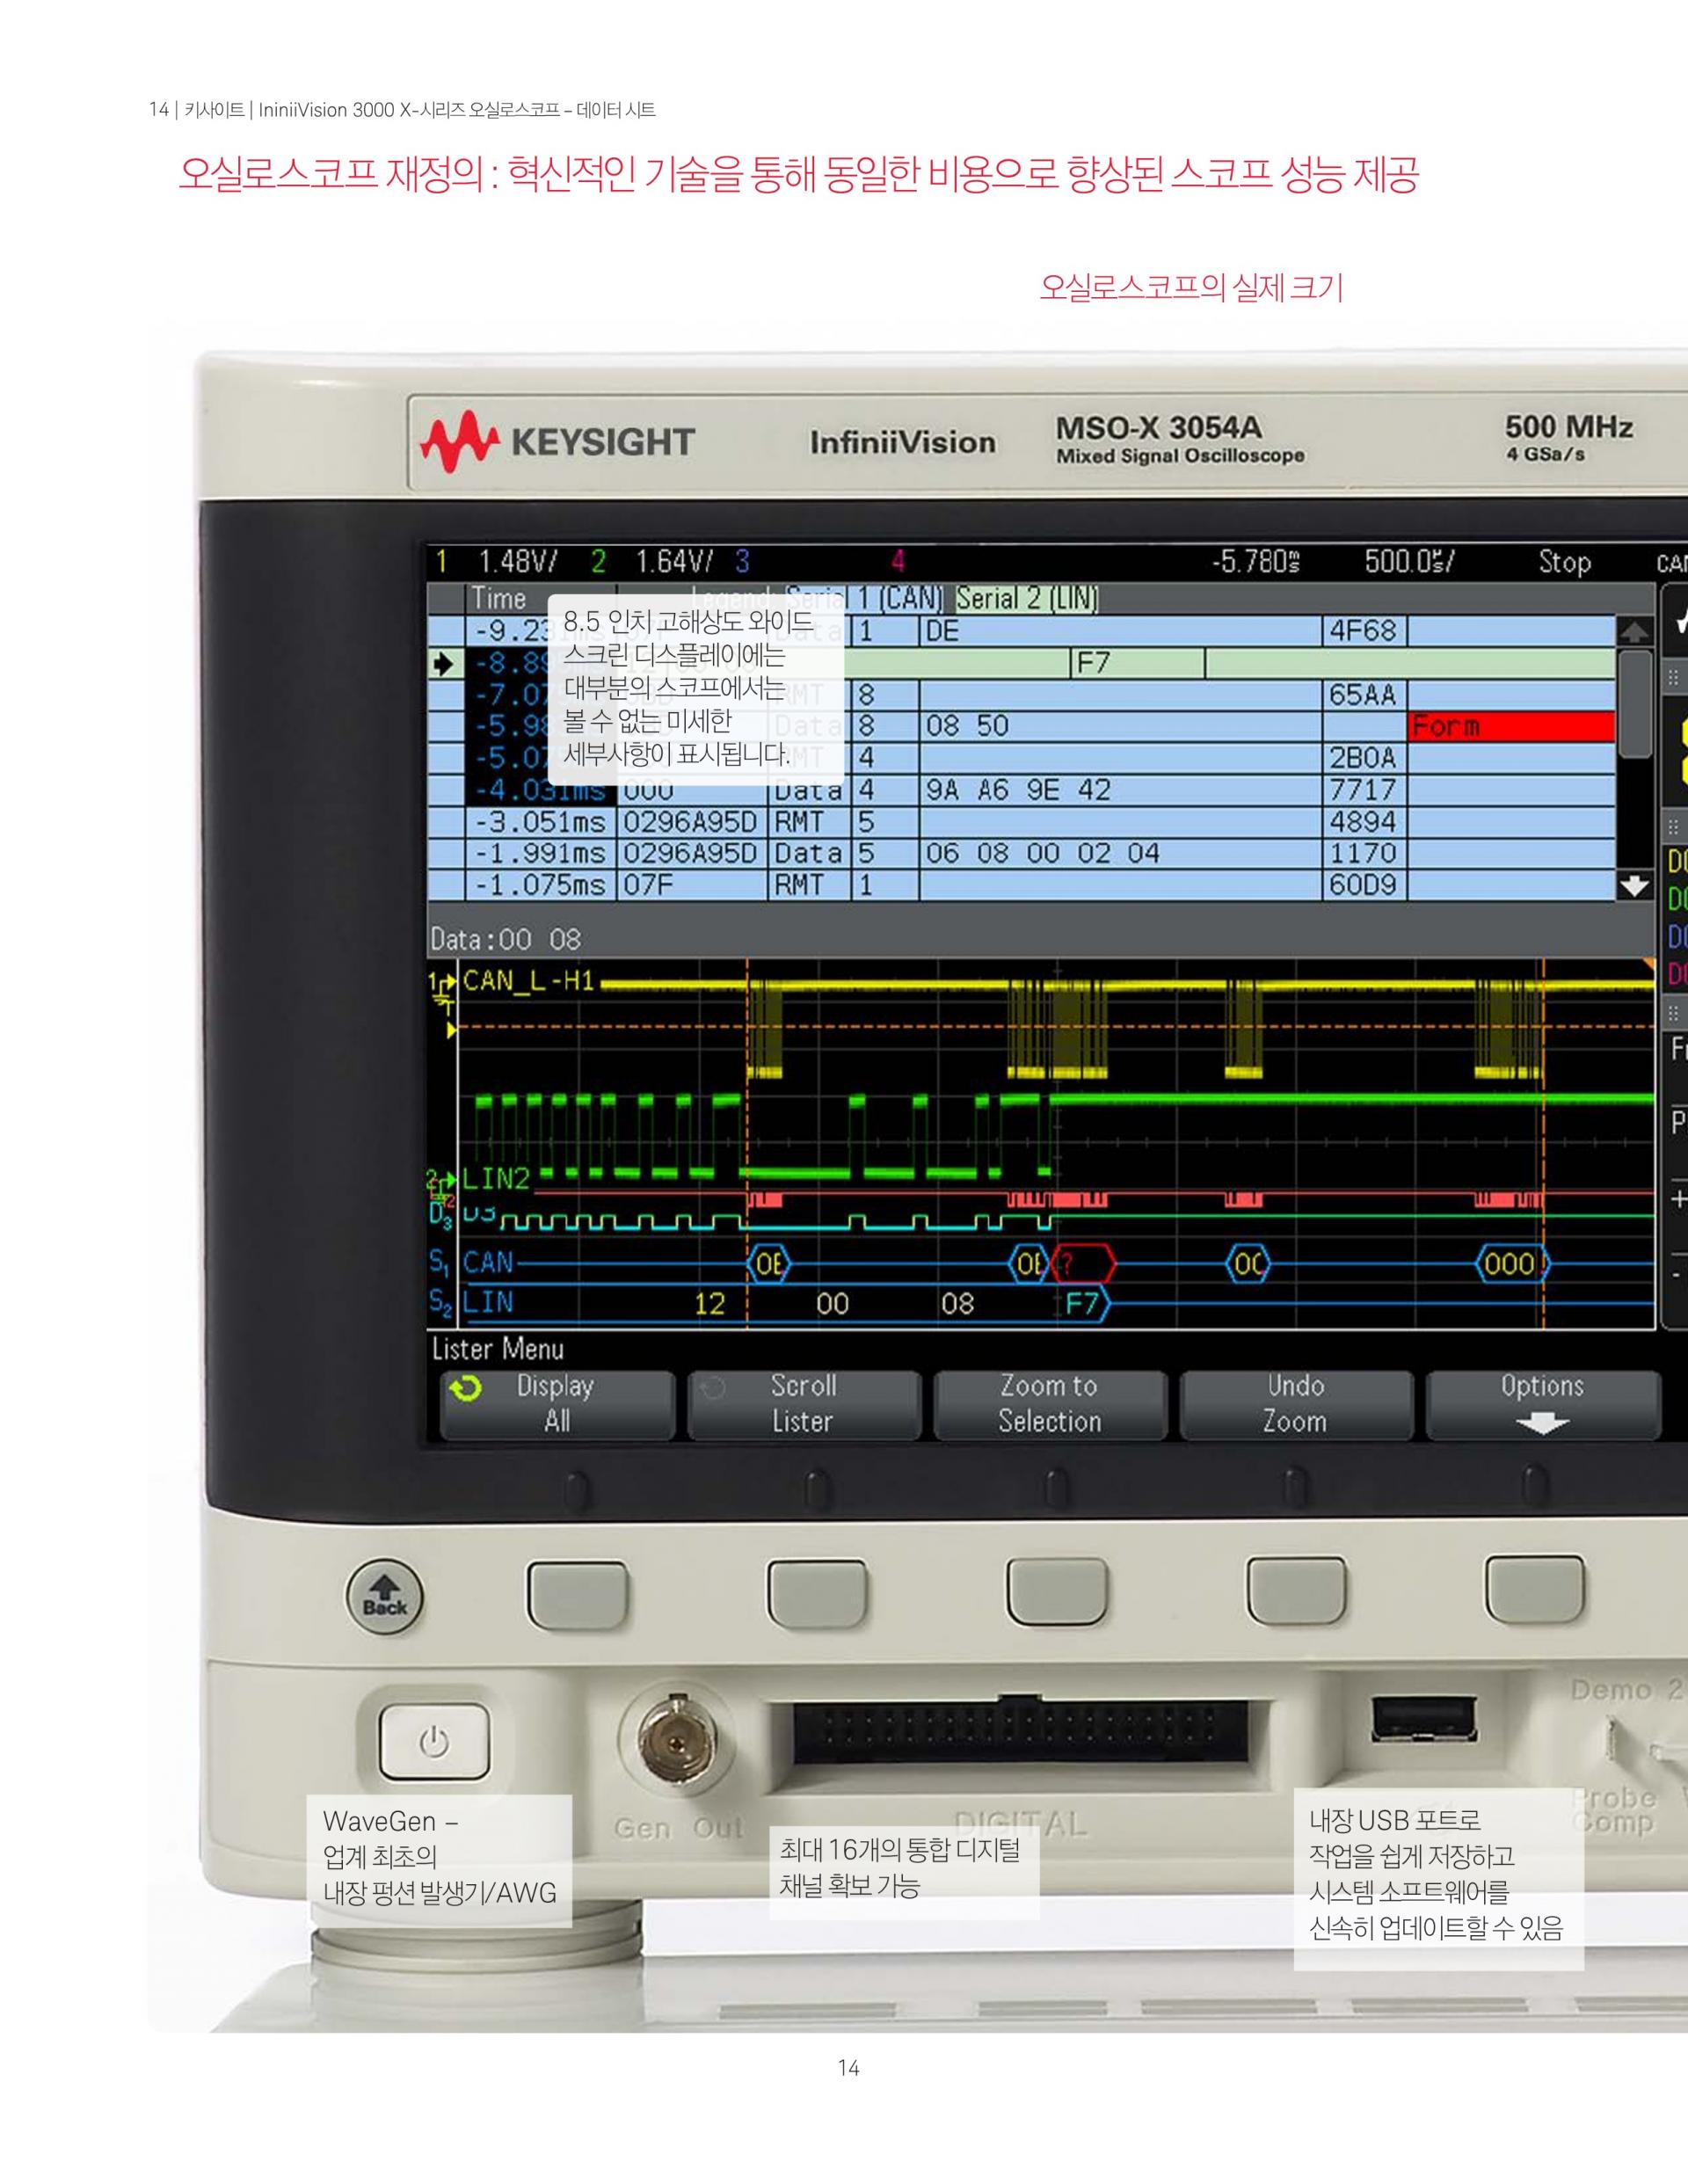Click the lister scroll up arrow
The height and width of the screenshot is (2184, 1688).
(1634, 632)
